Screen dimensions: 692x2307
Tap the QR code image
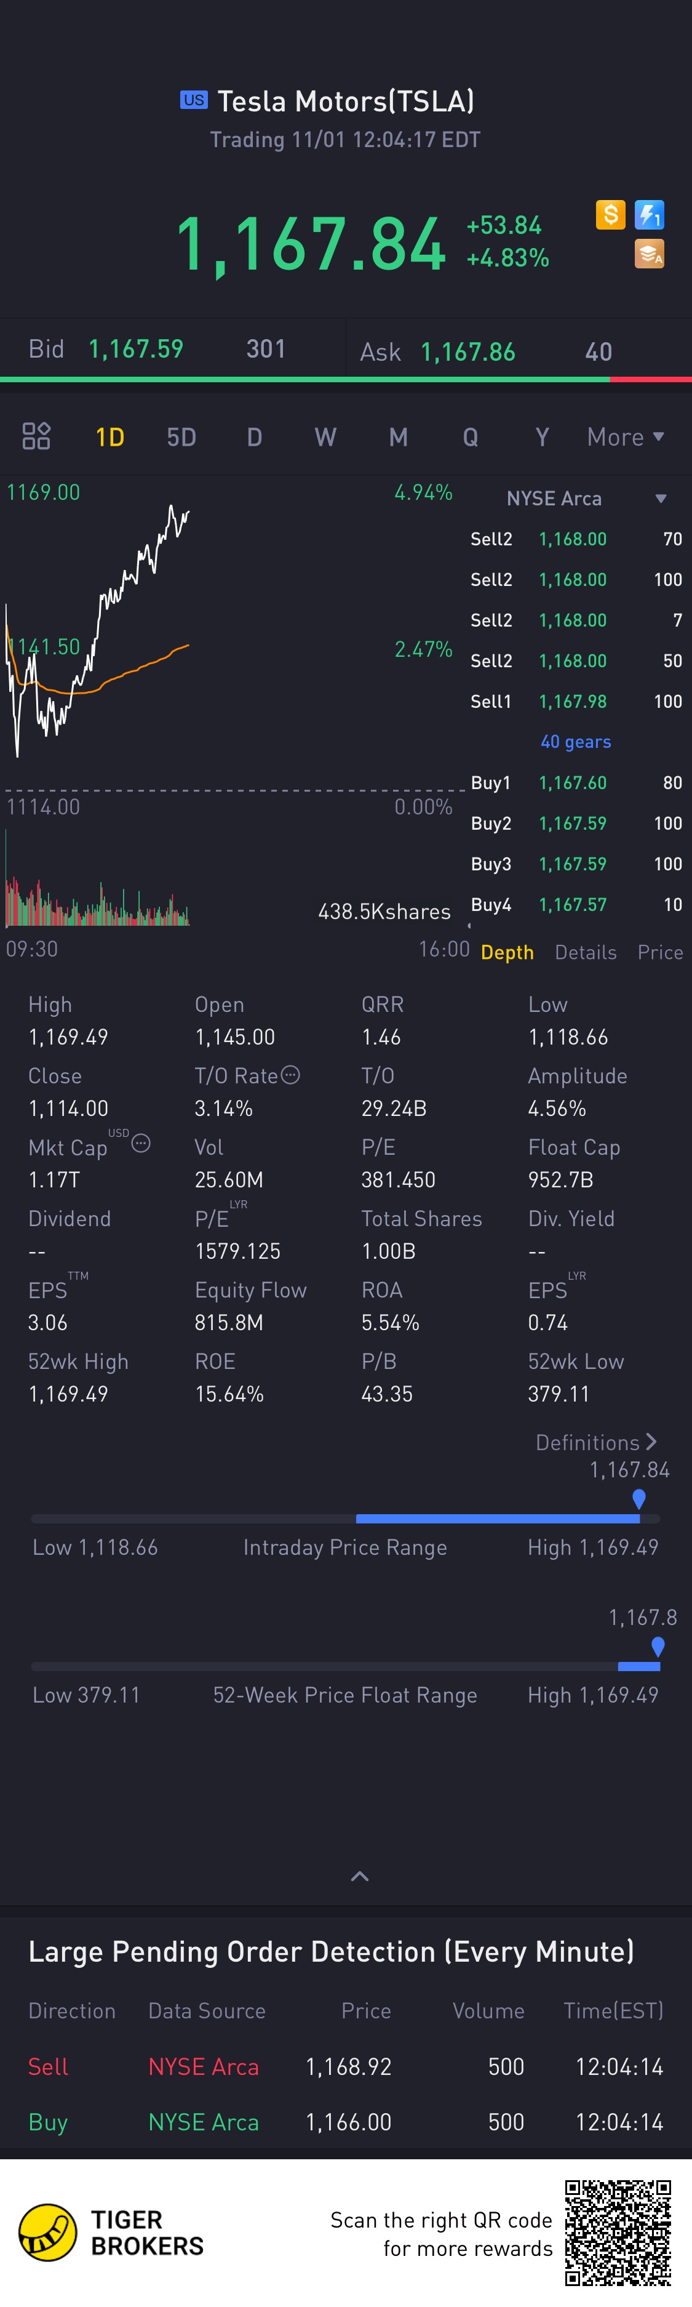coord(618,2232)
